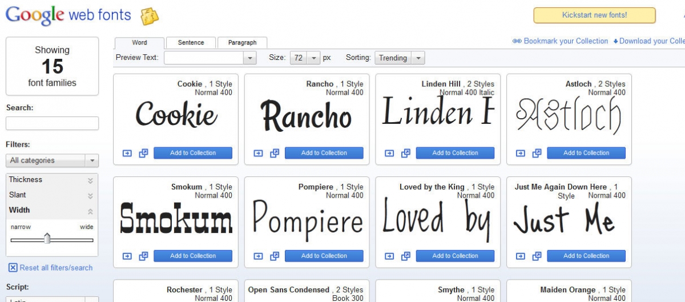Click the Smythe font name

pos(452,290)
